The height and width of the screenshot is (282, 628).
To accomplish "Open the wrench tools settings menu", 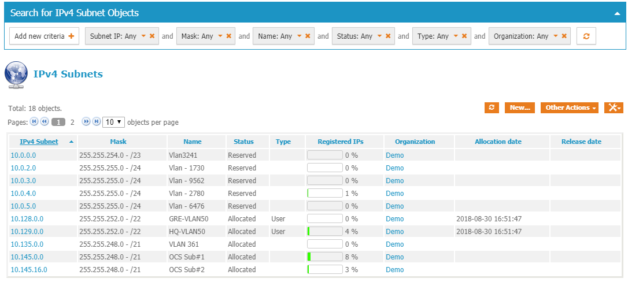I will [613, 107].
